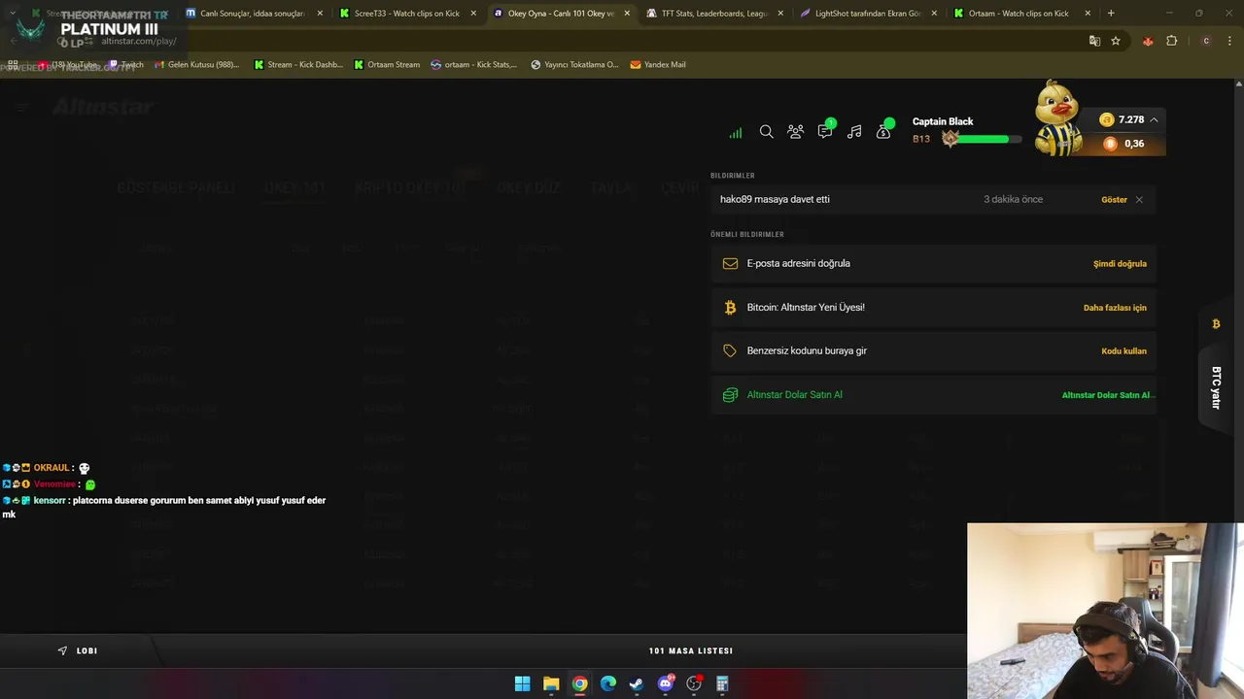The height and width of the screenshot is (699, 1244).
Task: Open the Chrome three-dot menu
Action: [1229, 41]
